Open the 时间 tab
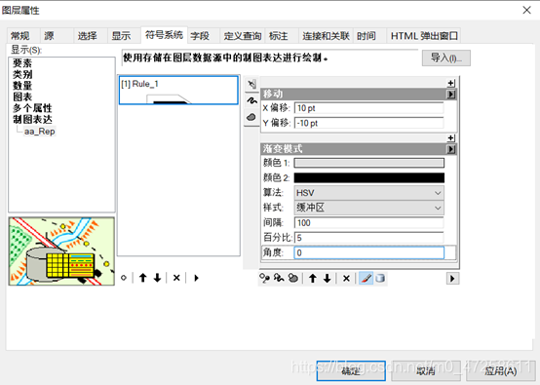The width and height of the screenshot is (540, 385). 369,36
